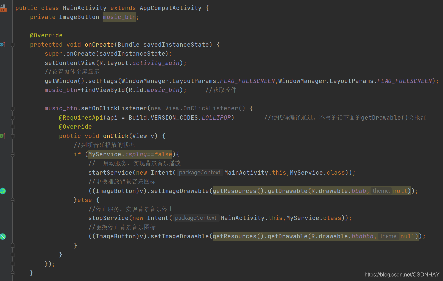This screenshot has height=281, width=443.
Task: Click fold end marker at class closing brace
Action: (12, 273)
